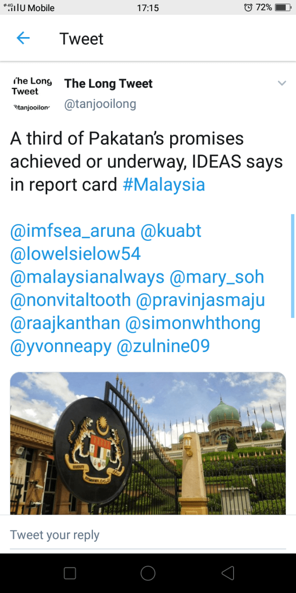Tap the Android home circle button

click(x=148, y=573)
